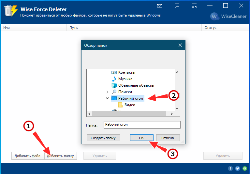Click the Папка input field
The image size is (250, 174).
[142, 125]
